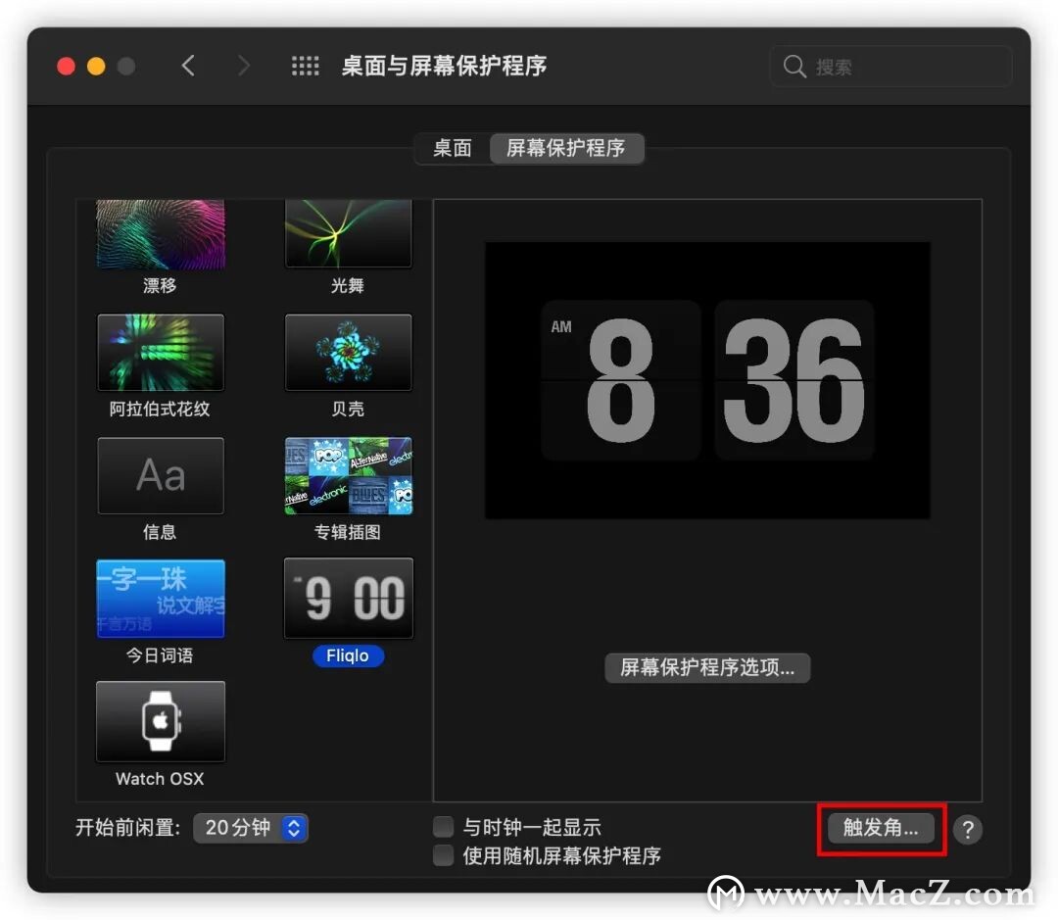Select the 专辑插图 screensaver
1058x920 pixels.
(x=348, y=476)
